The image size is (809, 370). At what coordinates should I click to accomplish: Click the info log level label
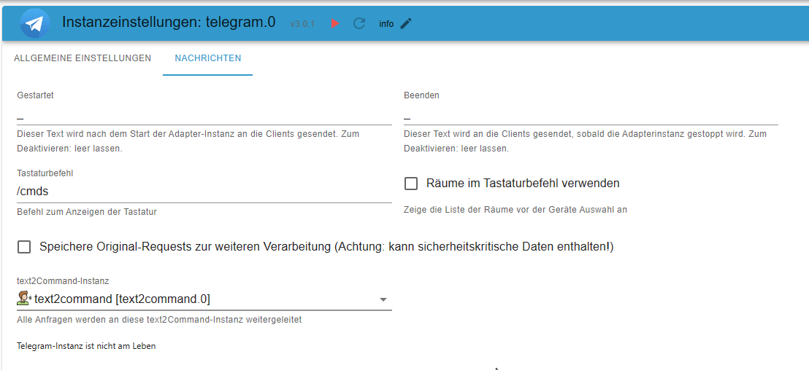click(386, 24)
